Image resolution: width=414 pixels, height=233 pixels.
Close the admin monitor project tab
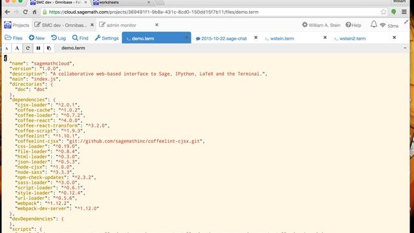click(157, 25)
